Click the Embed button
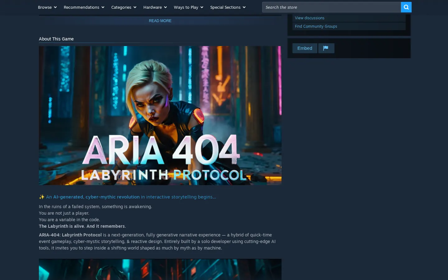Image resolution: width=448 pixels, height=280 pixels. click(x=305, y=48)
